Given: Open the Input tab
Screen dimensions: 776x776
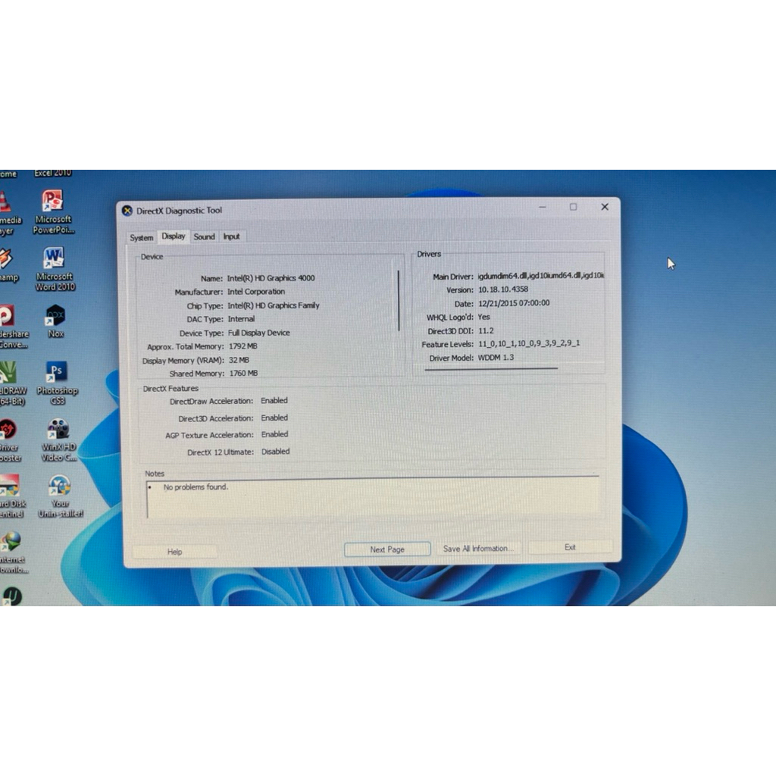Looking at the screenshot, I should [x=232, y=236].
